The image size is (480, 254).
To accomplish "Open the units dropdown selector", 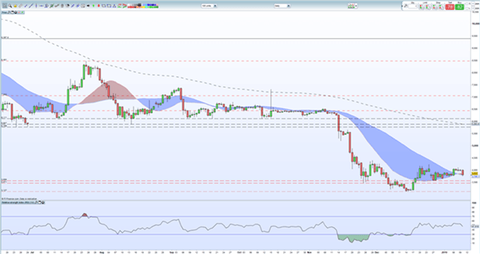I will tap(209, 6).
